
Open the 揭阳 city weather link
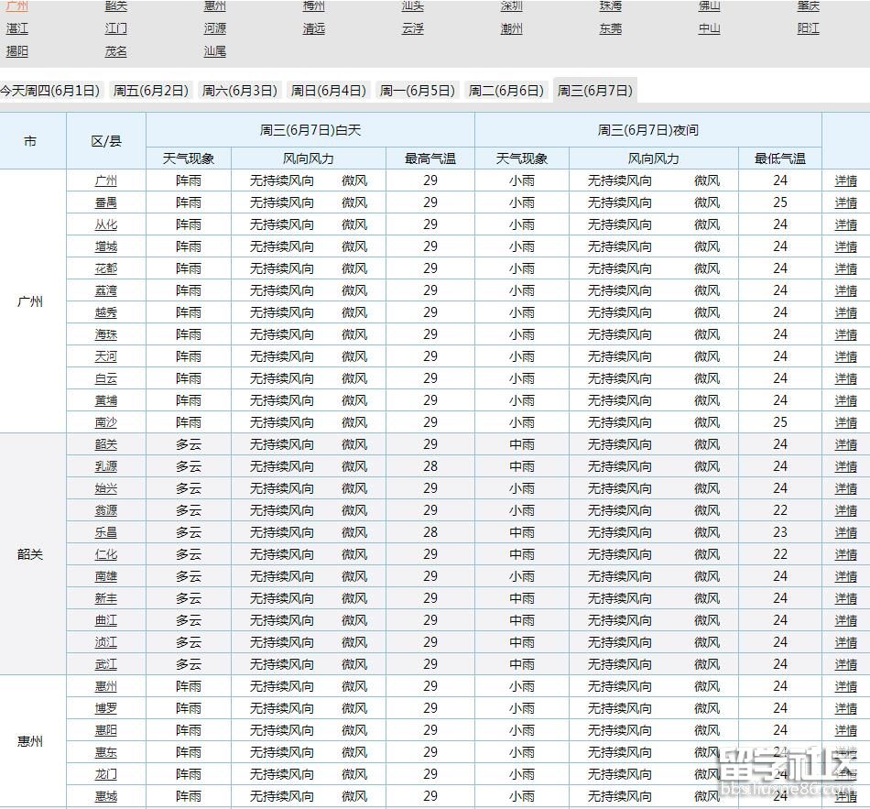point(16,51)
